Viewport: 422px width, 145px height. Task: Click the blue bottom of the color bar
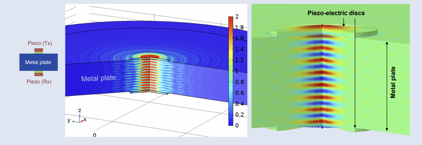point(231,123)
